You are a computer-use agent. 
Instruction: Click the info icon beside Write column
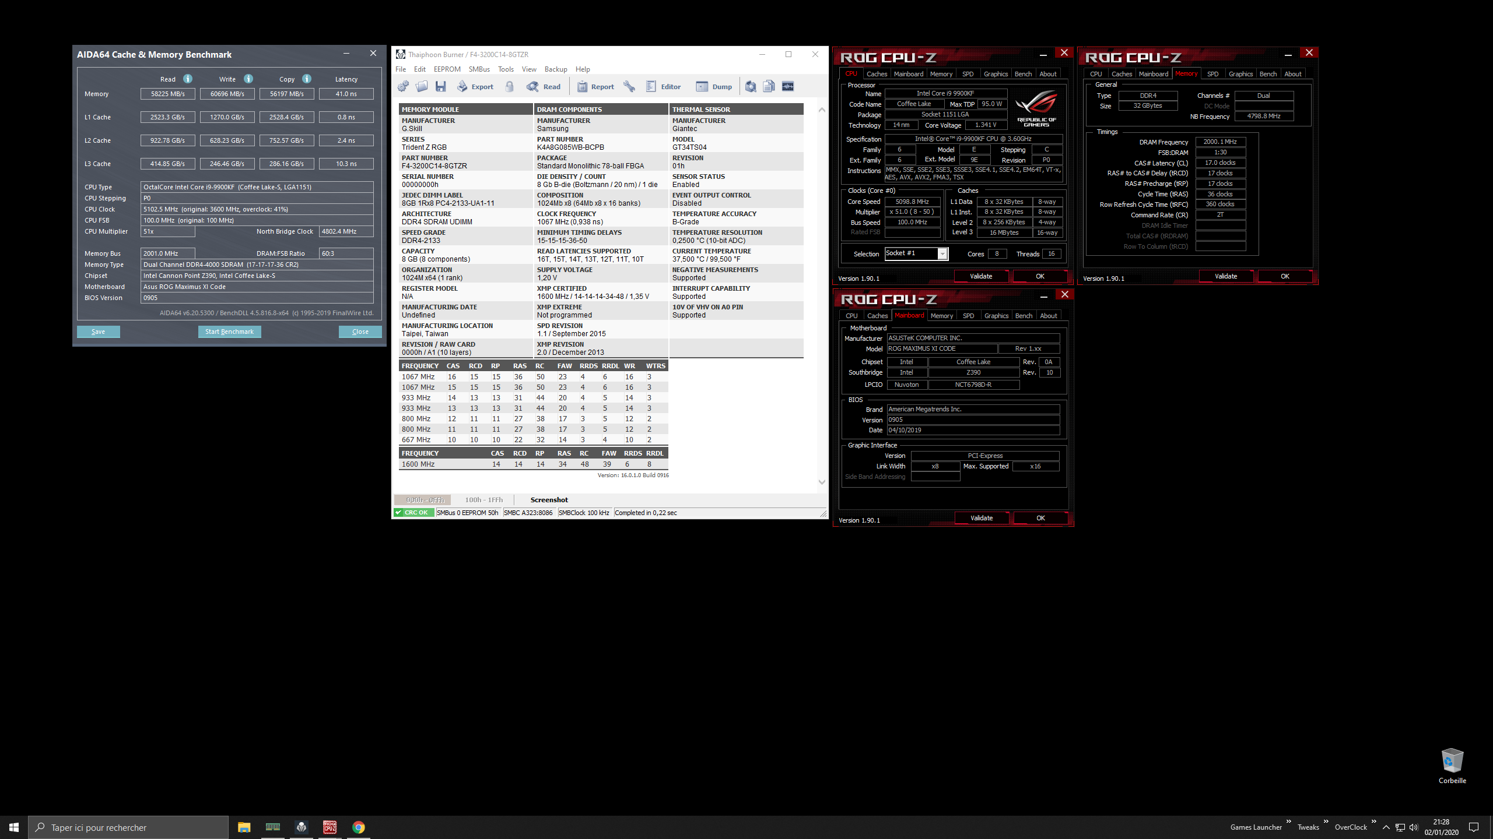click(248, 79)
